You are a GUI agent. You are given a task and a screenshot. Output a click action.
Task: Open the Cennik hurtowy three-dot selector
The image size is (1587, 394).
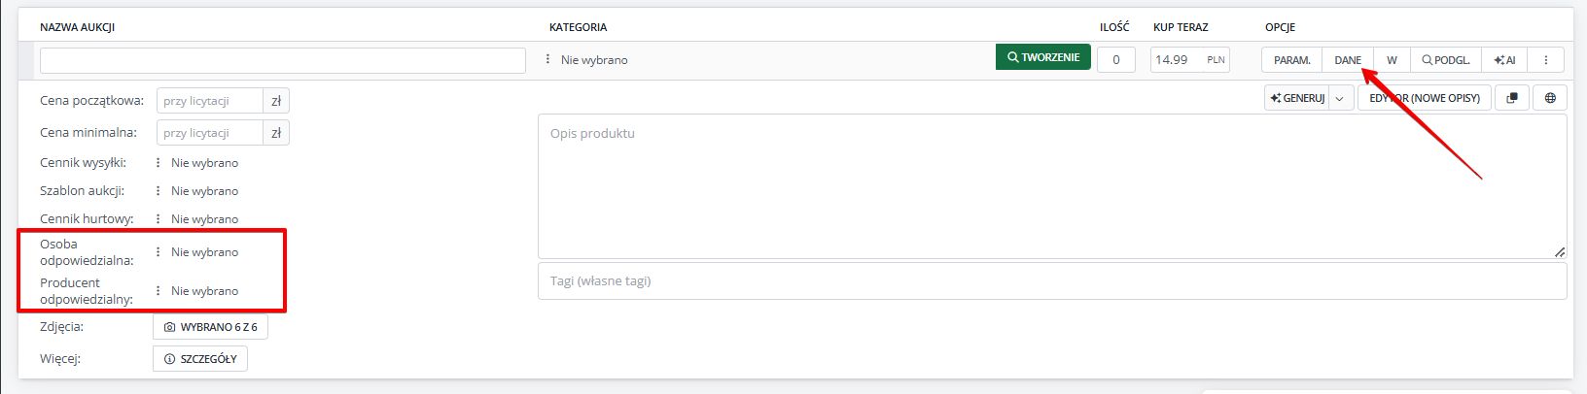point(158,219)
